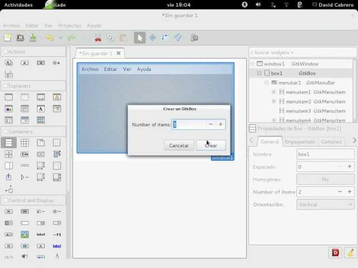This screenshot has width=358, height=268.
Task: Click the Paste clipboard icon
Action: click(124, 37)
